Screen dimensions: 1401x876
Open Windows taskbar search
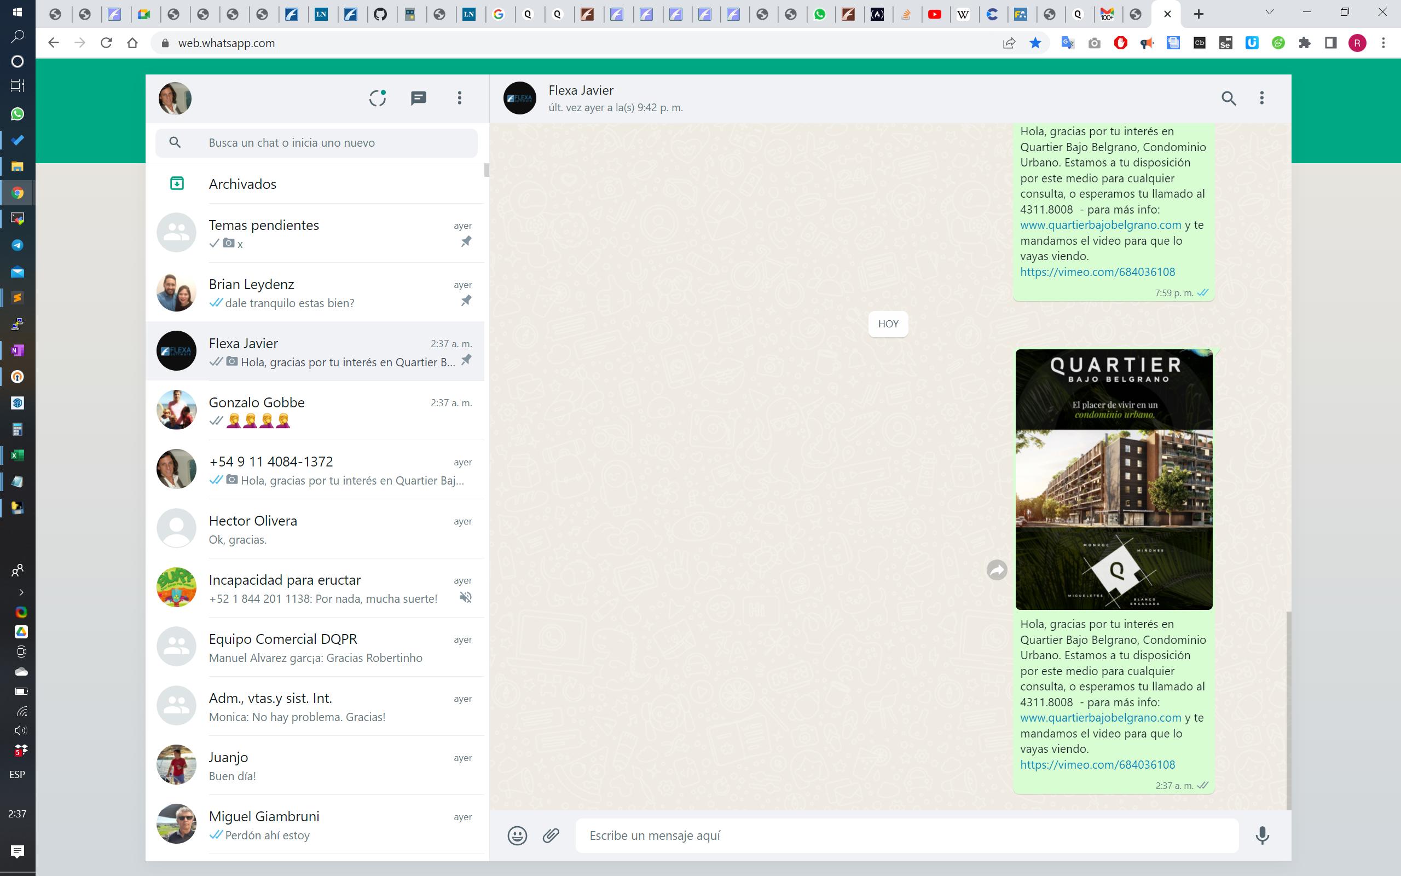point(18,37)
